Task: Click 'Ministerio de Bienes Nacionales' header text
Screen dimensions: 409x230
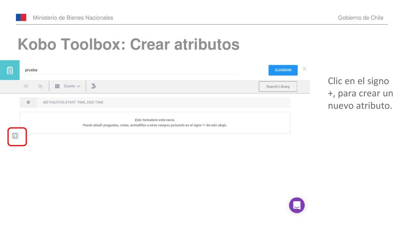Action: coord(73,18)
